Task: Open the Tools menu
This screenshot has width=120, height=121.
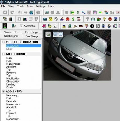Action: pyautogui.click(x=20, y=6)
